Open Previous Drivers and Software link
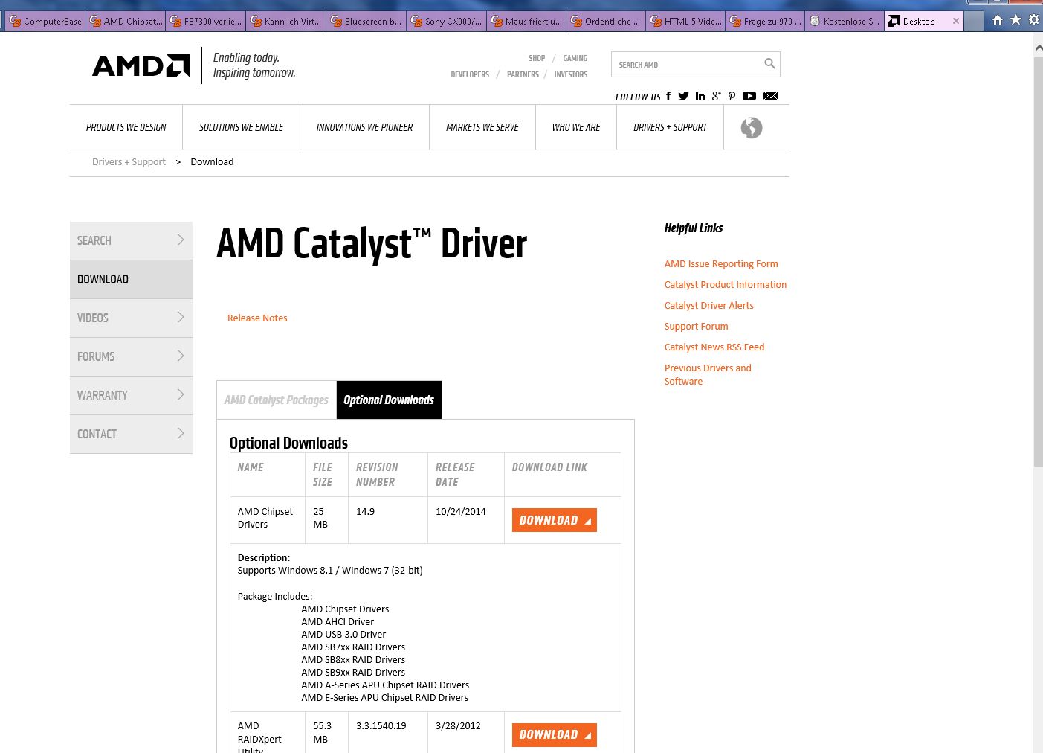This screenshot has width=1043, height=753. [708, 374]
